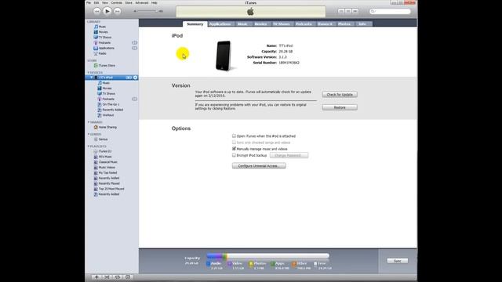
Task: Open the Top 25 Most Played playlist
Action: pyautogui.click(x=109, y=189)
